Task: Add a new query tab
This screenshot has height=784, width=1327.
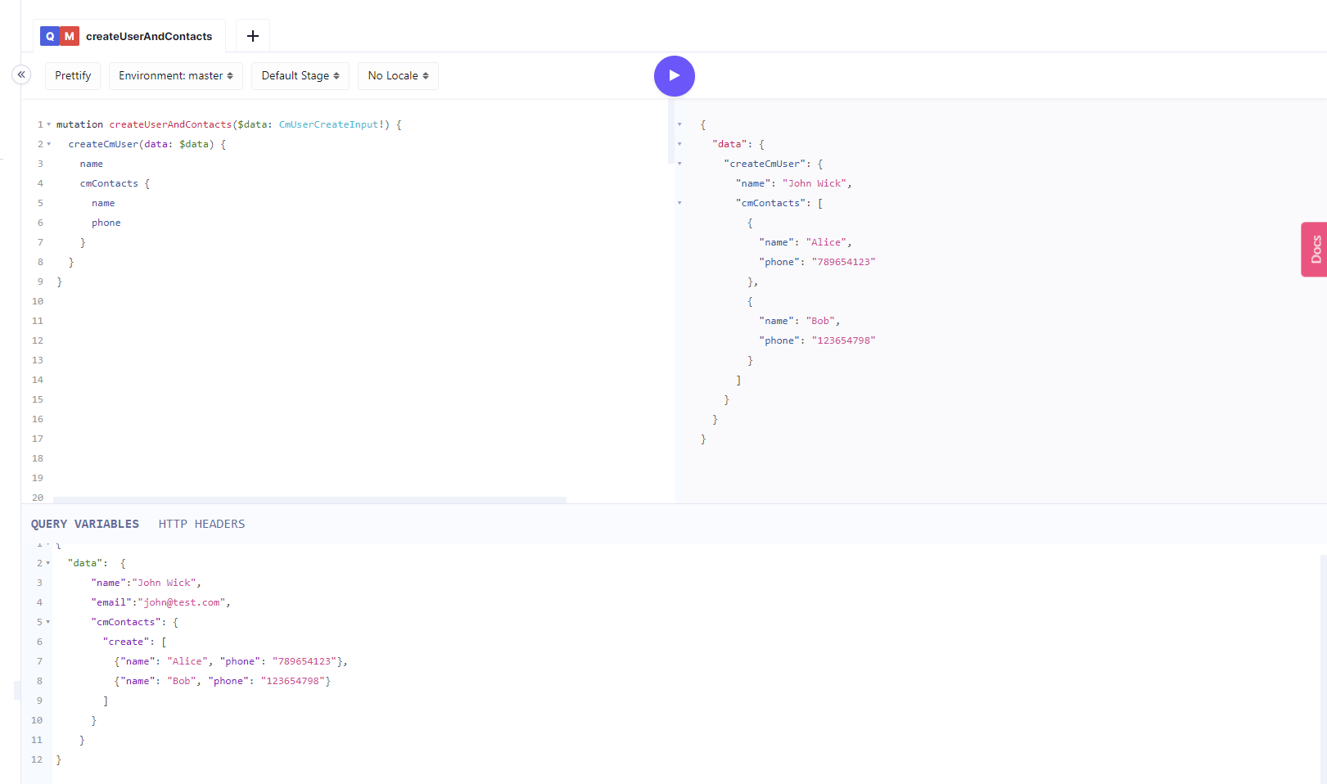Action: tap(253, 36)
